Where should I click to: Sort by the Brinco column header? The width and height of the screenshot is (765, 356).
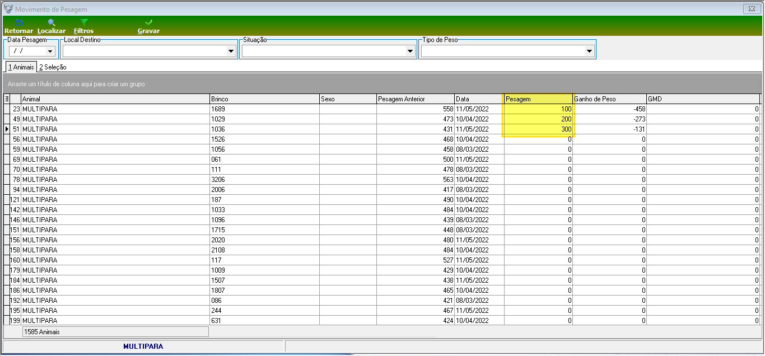pyautogui.click(x=264, y=99)
